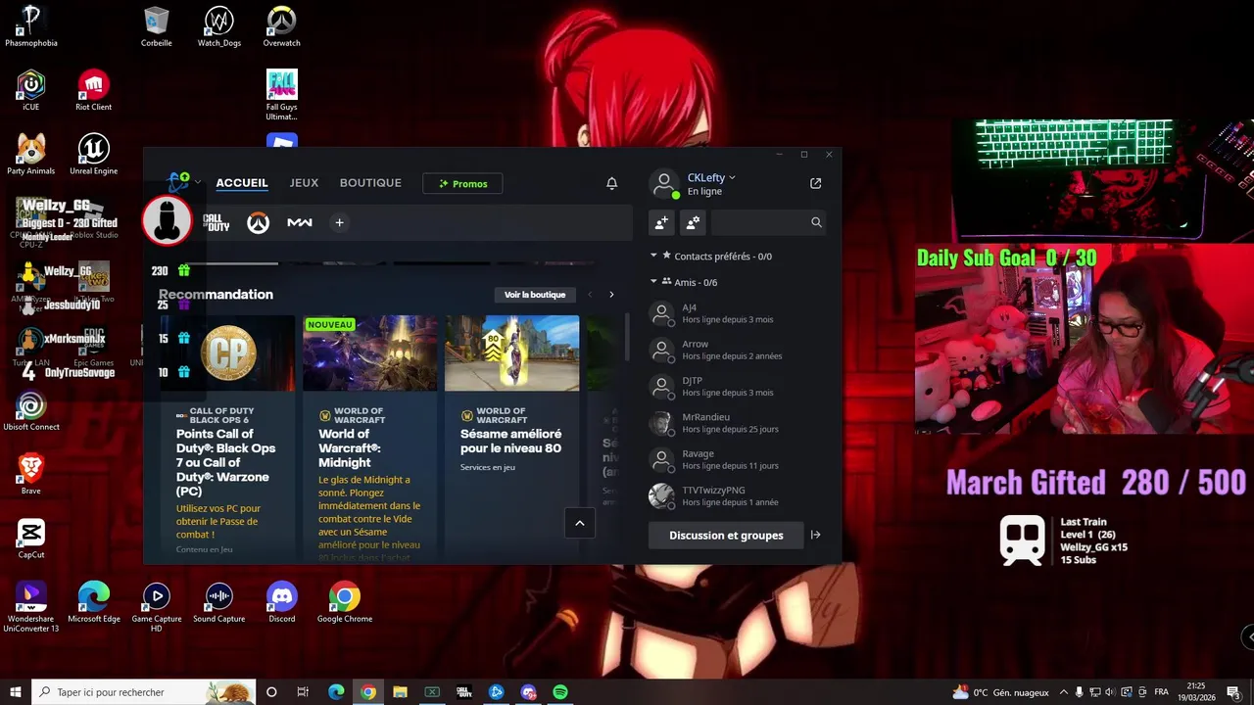
Task: Open the Riot Client desktop shortcut
Action: (x=94, y=90)
